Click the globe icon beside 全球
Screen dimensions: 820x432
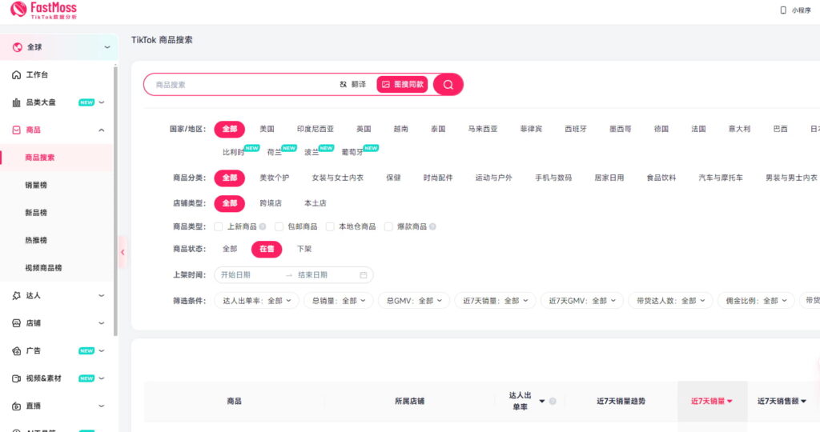pyautogui.click(x=18, y=47)
